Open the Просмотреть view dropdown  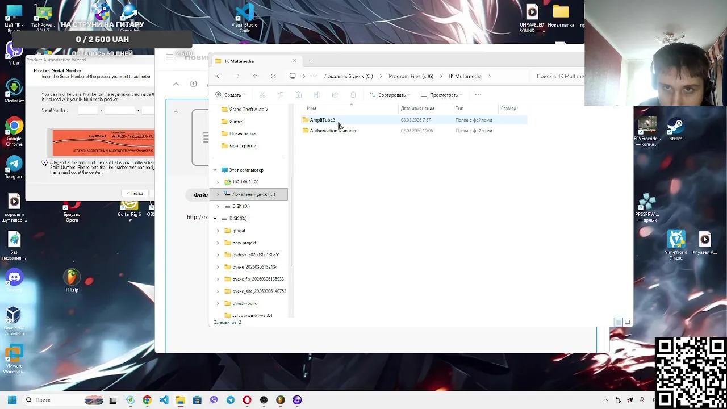point(441,95)
